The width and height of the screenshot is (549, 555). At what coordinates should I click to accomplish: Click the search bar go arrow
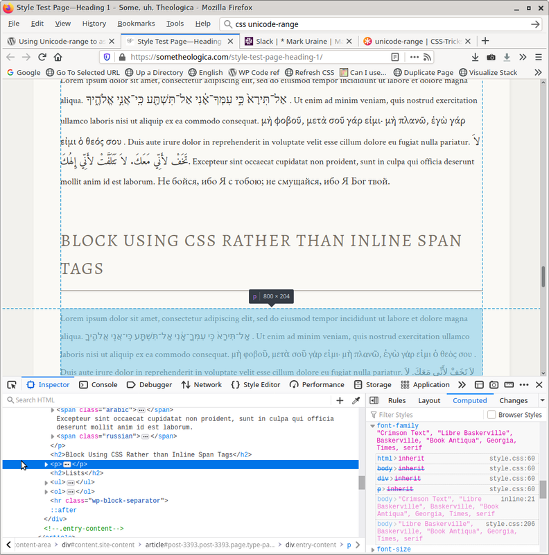[x=535, y=24]
